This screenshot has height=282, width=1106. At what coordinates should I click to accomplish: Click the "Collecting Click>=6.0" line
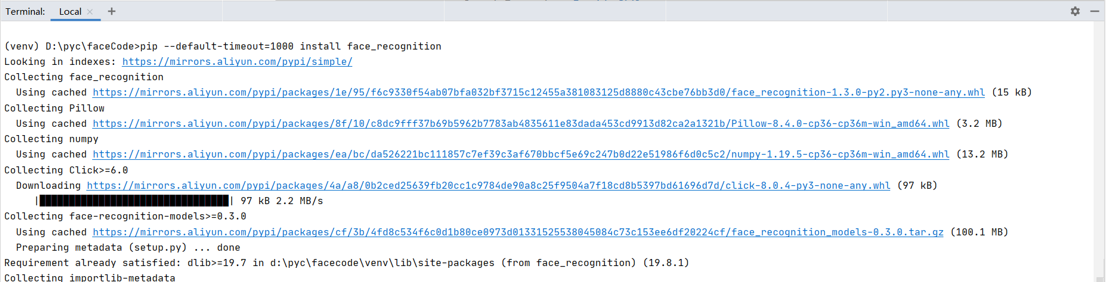[66, 170]
